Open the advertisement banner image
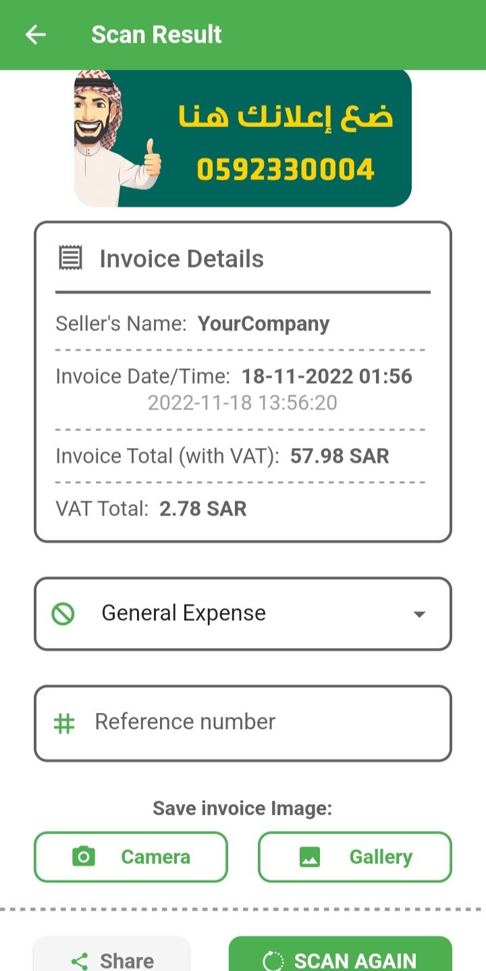486x971 pixels. [x=242, y=138]
